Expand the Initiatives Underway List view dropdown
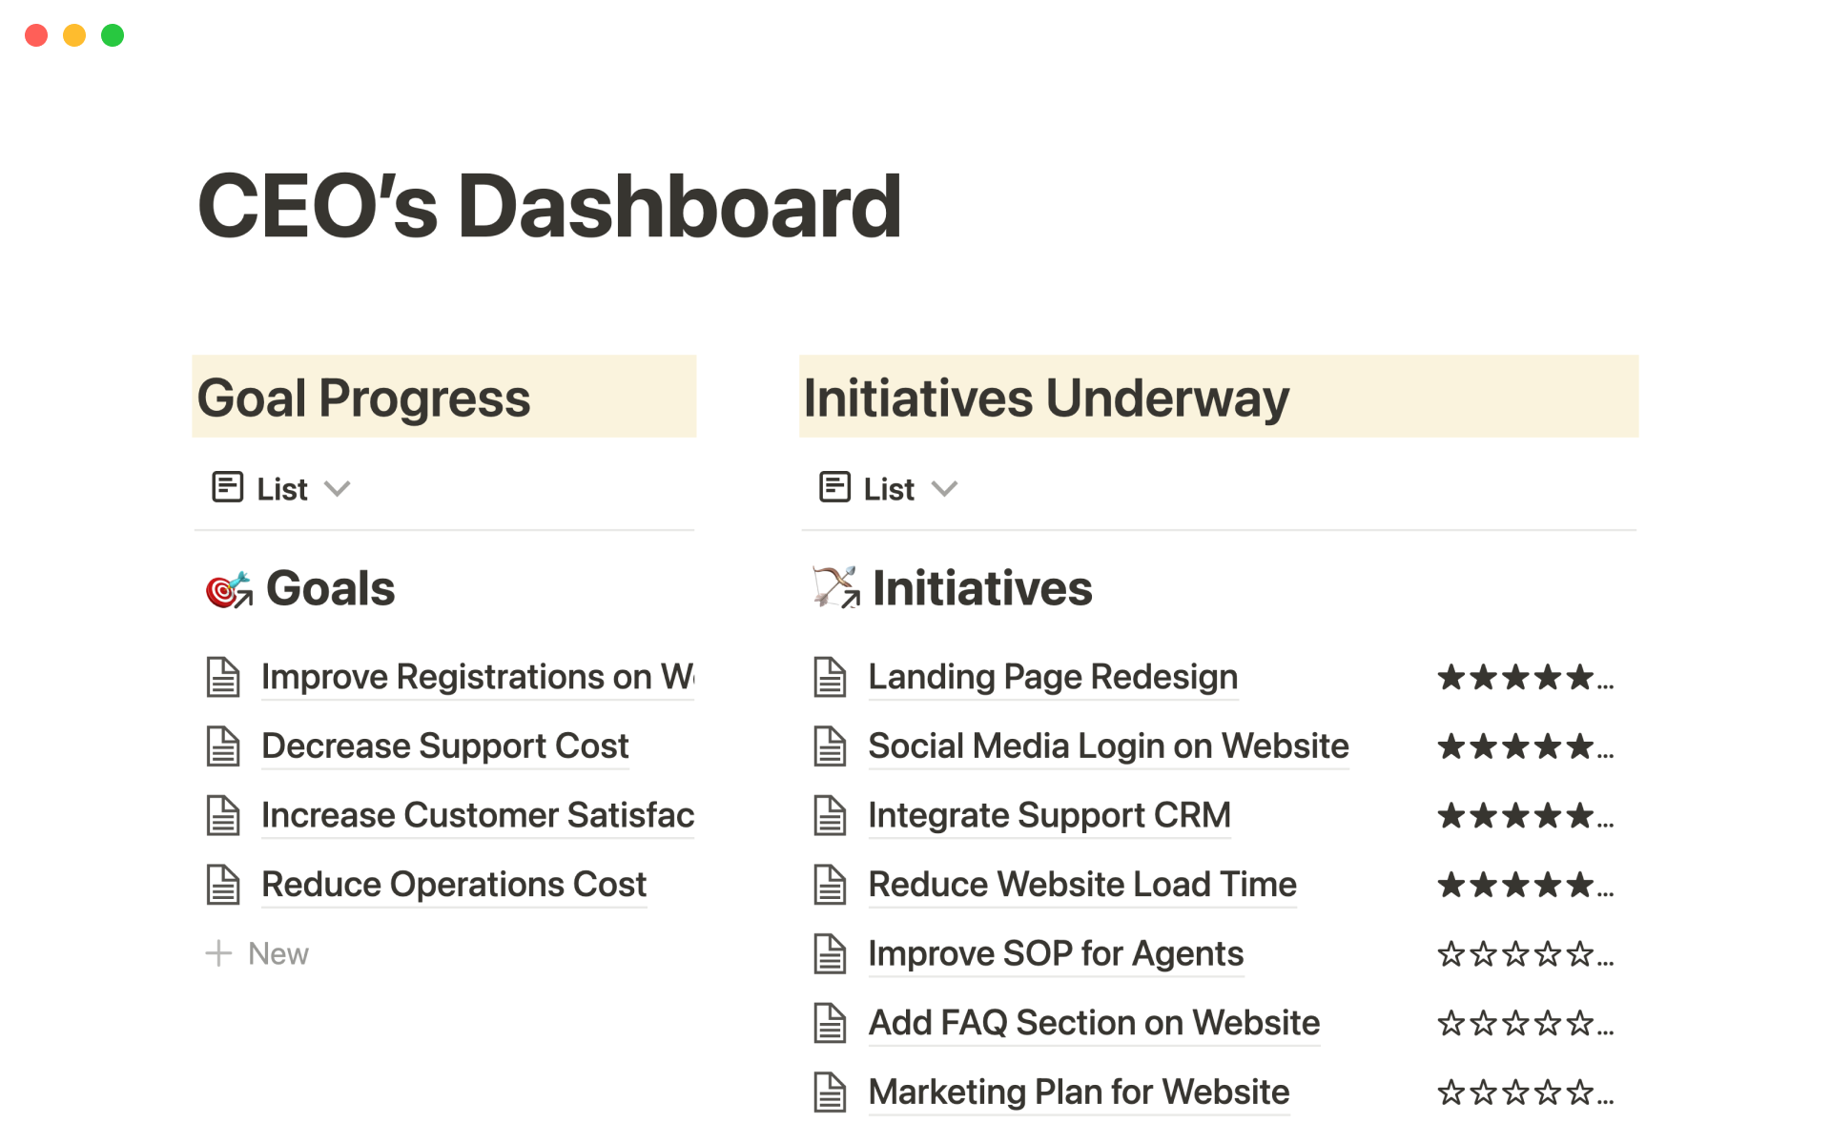Image resolution: width=1831 pixels, height=1144 pixels. tap(944, 489)
